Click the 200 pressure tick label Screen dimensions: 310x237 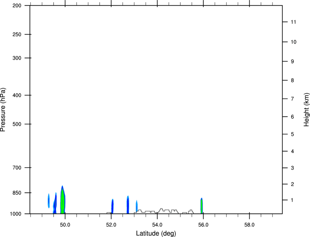coord(17,5)
